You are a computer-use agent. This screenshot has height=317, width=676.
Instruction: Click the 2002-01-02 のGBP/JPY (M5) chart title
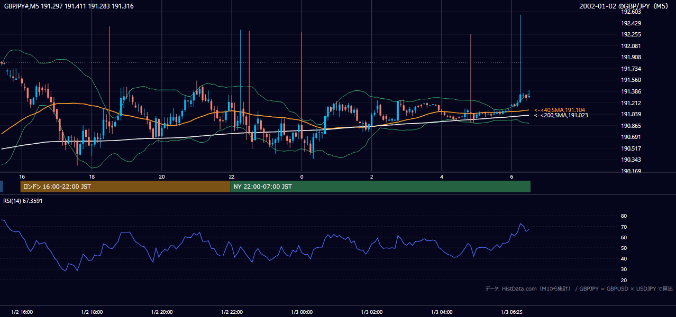click(x=624, y=6)
